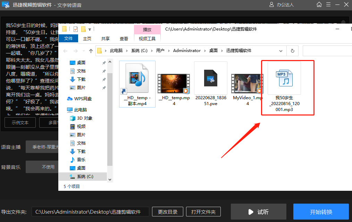This screenshot has height=222, width=352.
Task: Open the quick access toolbar customize dropdown
Action: [x=90, y=29]
